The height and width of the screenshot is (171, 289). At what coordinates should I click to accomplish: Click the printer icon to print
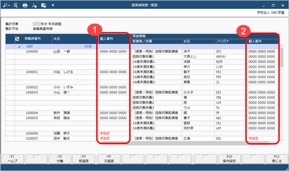[25, 6]
